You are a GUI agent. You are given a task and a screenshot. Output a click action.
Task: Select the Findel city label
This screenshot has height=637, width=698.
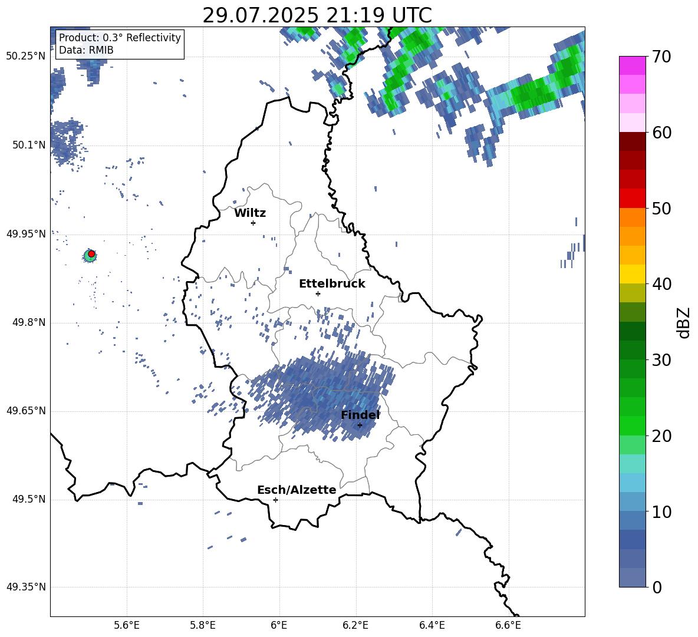pyautogui.click(x=360, y=415)
